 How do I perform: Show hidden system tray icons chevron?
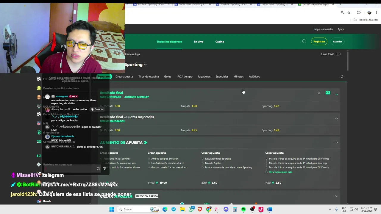click(x=330, y=209)
